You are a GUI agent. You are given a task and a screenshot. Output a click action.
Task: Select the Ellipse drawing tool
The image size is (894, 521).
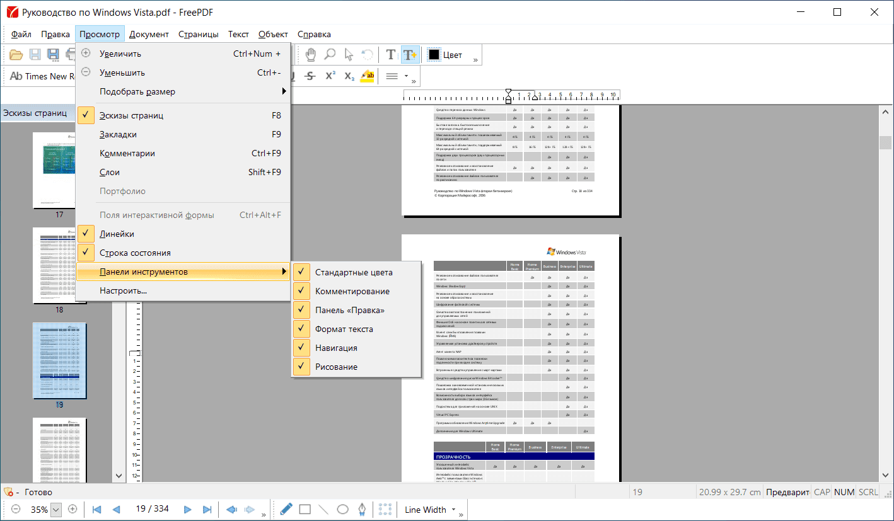[342, 509]
